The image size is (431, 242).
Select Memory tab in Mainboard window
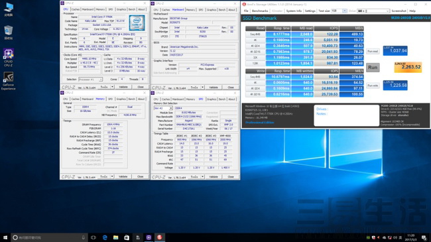(190, 10)
